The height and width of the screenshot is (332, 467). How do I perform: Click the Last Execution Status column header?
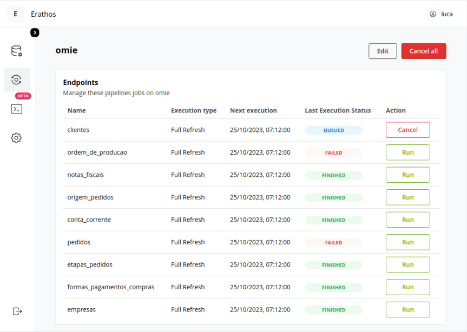pyautogui.click(x=338, y=110)
